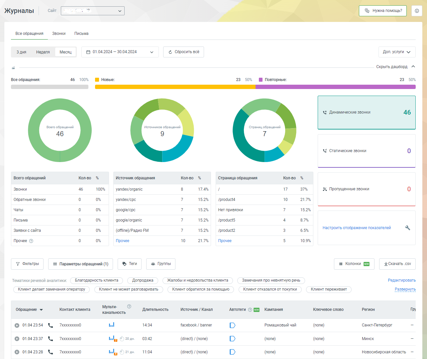Open the Статические звонки card
The width and height of the screenshot is (427, 359).
[x=367, y=151]
